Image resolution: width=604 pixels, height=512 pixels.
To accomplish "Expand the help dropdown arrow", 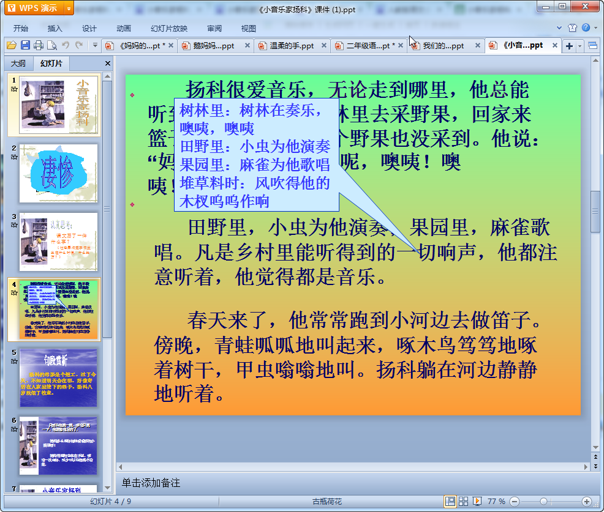I will pyautogui.click(x=595, y=28).
